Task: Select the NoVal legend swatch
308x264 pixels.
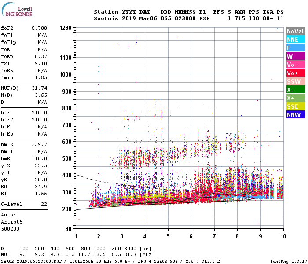Action: tap(296, 31)
